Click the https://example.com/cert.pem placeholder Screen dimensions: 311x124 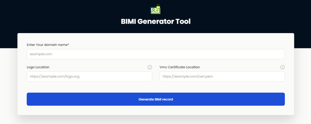point(188,76)
